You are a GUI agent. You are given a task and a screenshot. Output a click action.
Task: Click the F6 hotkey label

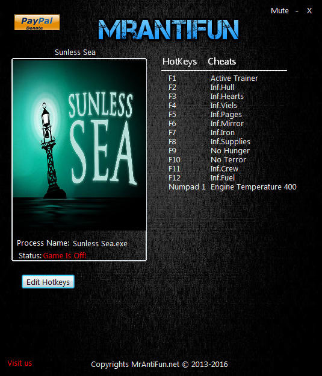pyautogui.click(x=172, y=124)
